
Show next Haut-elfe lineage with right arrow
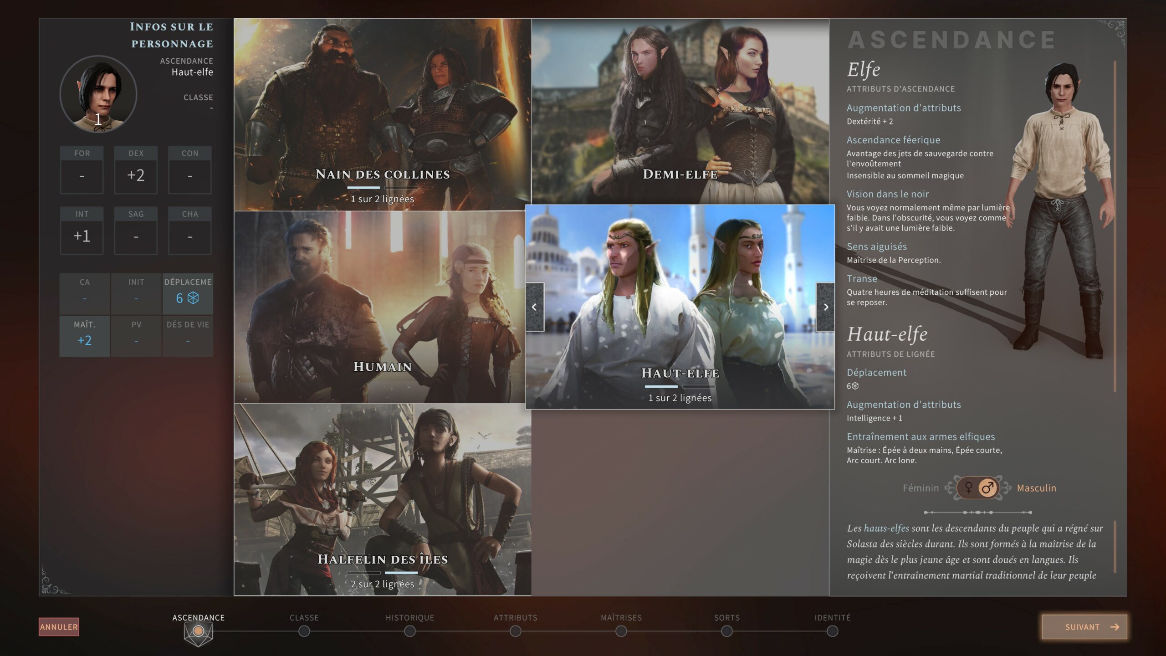pyautogui.click(x=825, y=307)
